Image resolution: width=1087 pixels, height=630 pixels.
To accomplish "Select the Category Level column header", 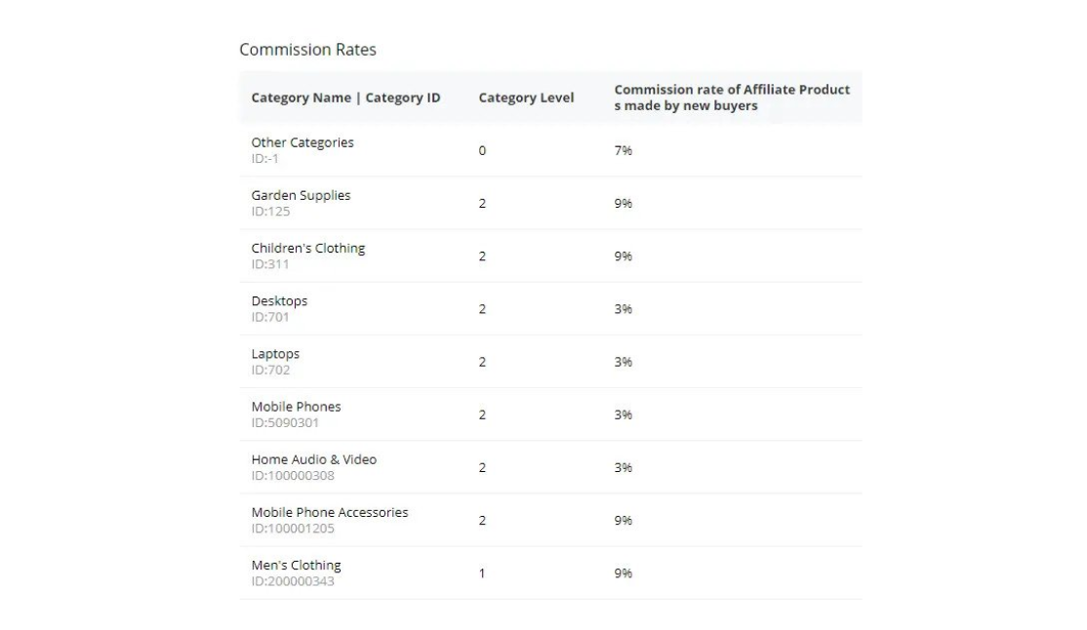I will [x=526, y=98].
